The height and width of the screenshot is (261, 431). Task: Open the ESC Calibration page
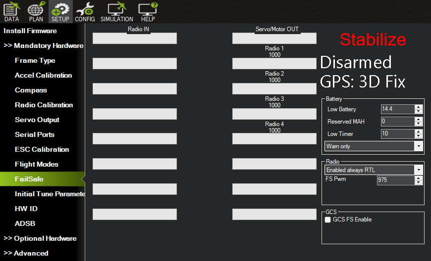pyautogui.click(x=42, y=149)
